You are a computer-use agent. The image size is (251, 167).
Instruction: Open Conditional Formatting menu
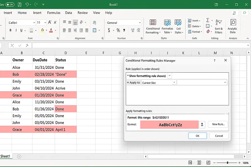pos(153,27)
